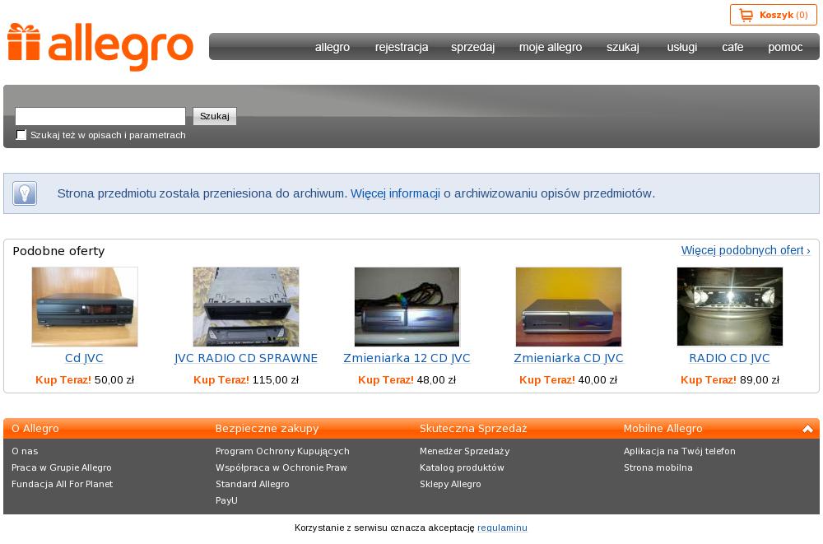The width and height of the screenshot is (823, 544).
Task: Open 'moje allegro' menu item
Action: click(x=551, y=47)
